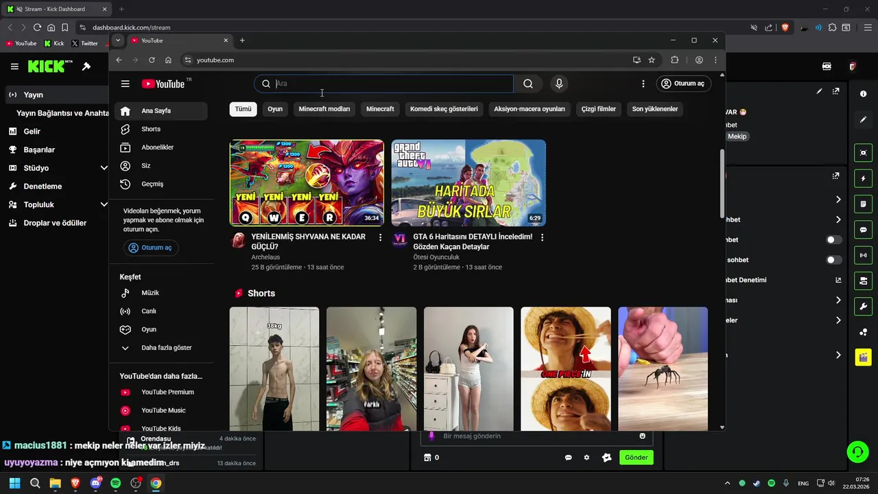Open 'YouTube Music' link

pos(161,410)
